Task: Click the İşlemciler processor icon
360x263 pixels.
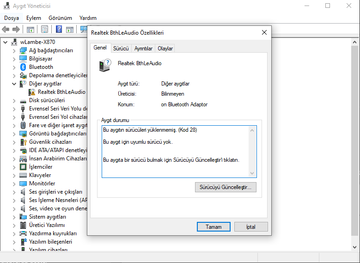Action: pos(23,167)
